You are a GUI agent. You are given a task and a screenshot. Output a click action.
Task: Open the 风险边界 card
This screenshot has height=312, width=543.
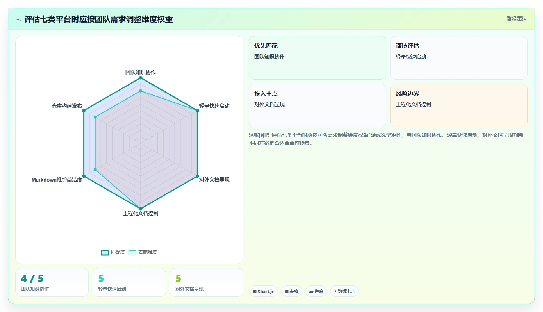459,105
